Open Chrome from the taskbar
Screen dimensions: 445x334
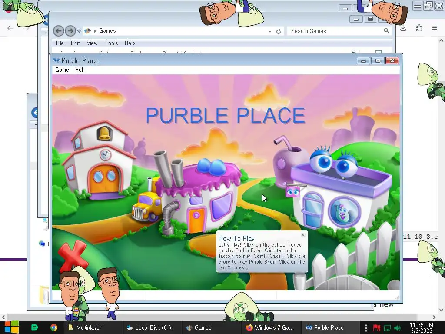(53, 327)
